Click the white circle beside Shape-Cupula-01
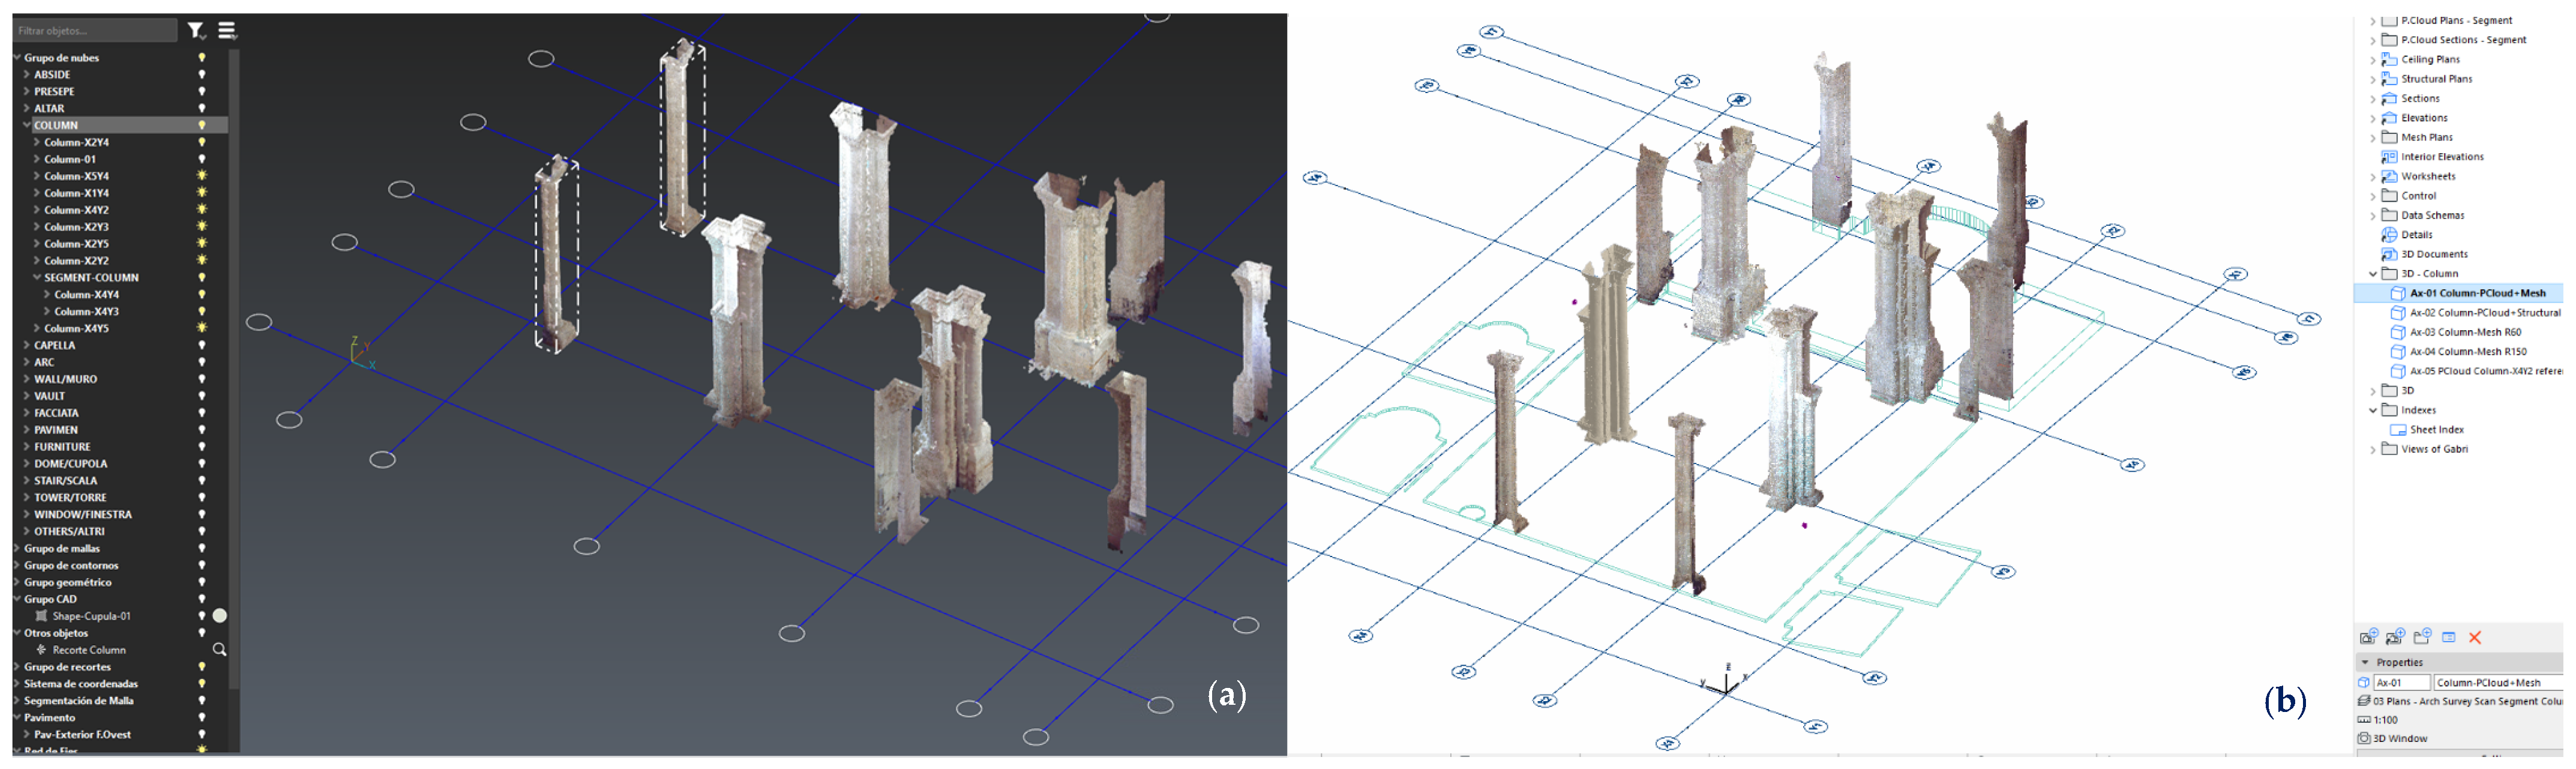Viewport: 2576px width, 769px height. pos(220,616)
